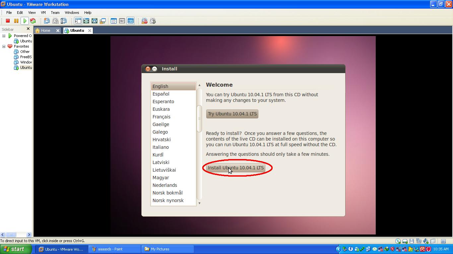This screenshot has width=453, height=254.
Task: Click the Console view toolbar icon
Action: point(130,21)
